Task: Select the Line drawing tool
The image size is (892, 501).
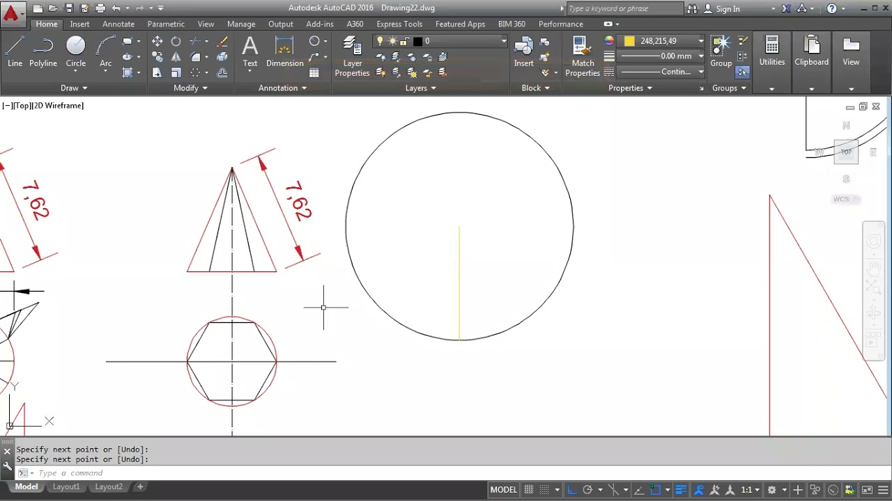Action: (15, 52)
